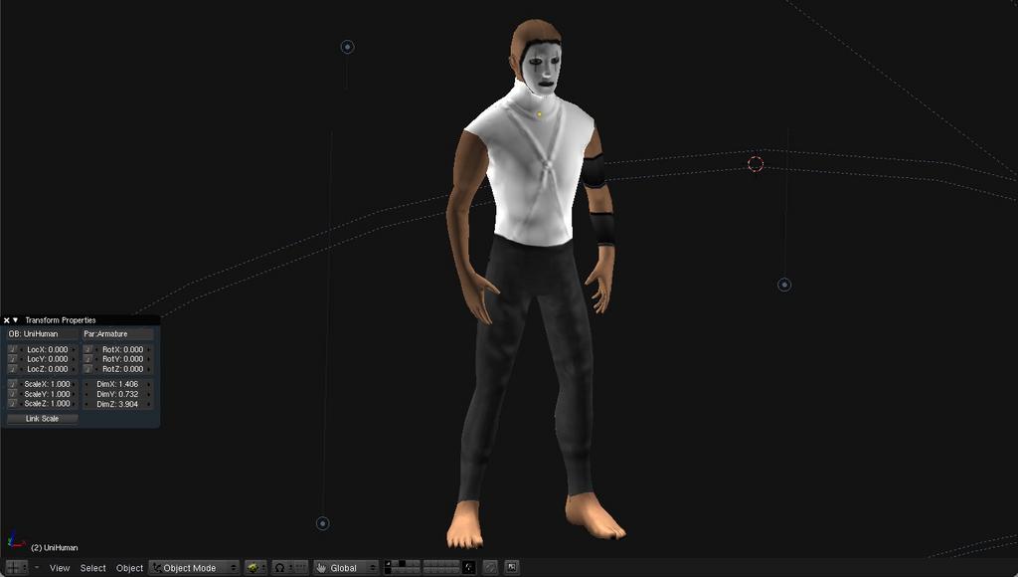This screenshot has width=1018, height=577.
Task: Increase LocX with its right arrow
Action: (74, 349)
